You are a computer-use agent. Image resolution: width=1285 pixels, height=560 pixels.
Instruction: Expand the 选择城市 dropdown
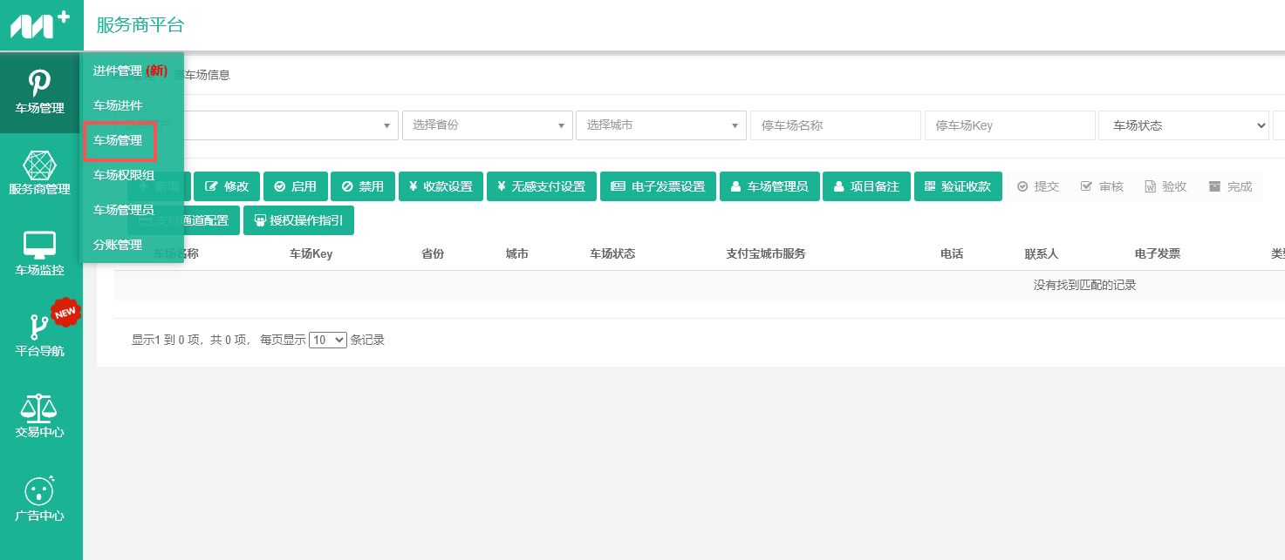[661, 125]
